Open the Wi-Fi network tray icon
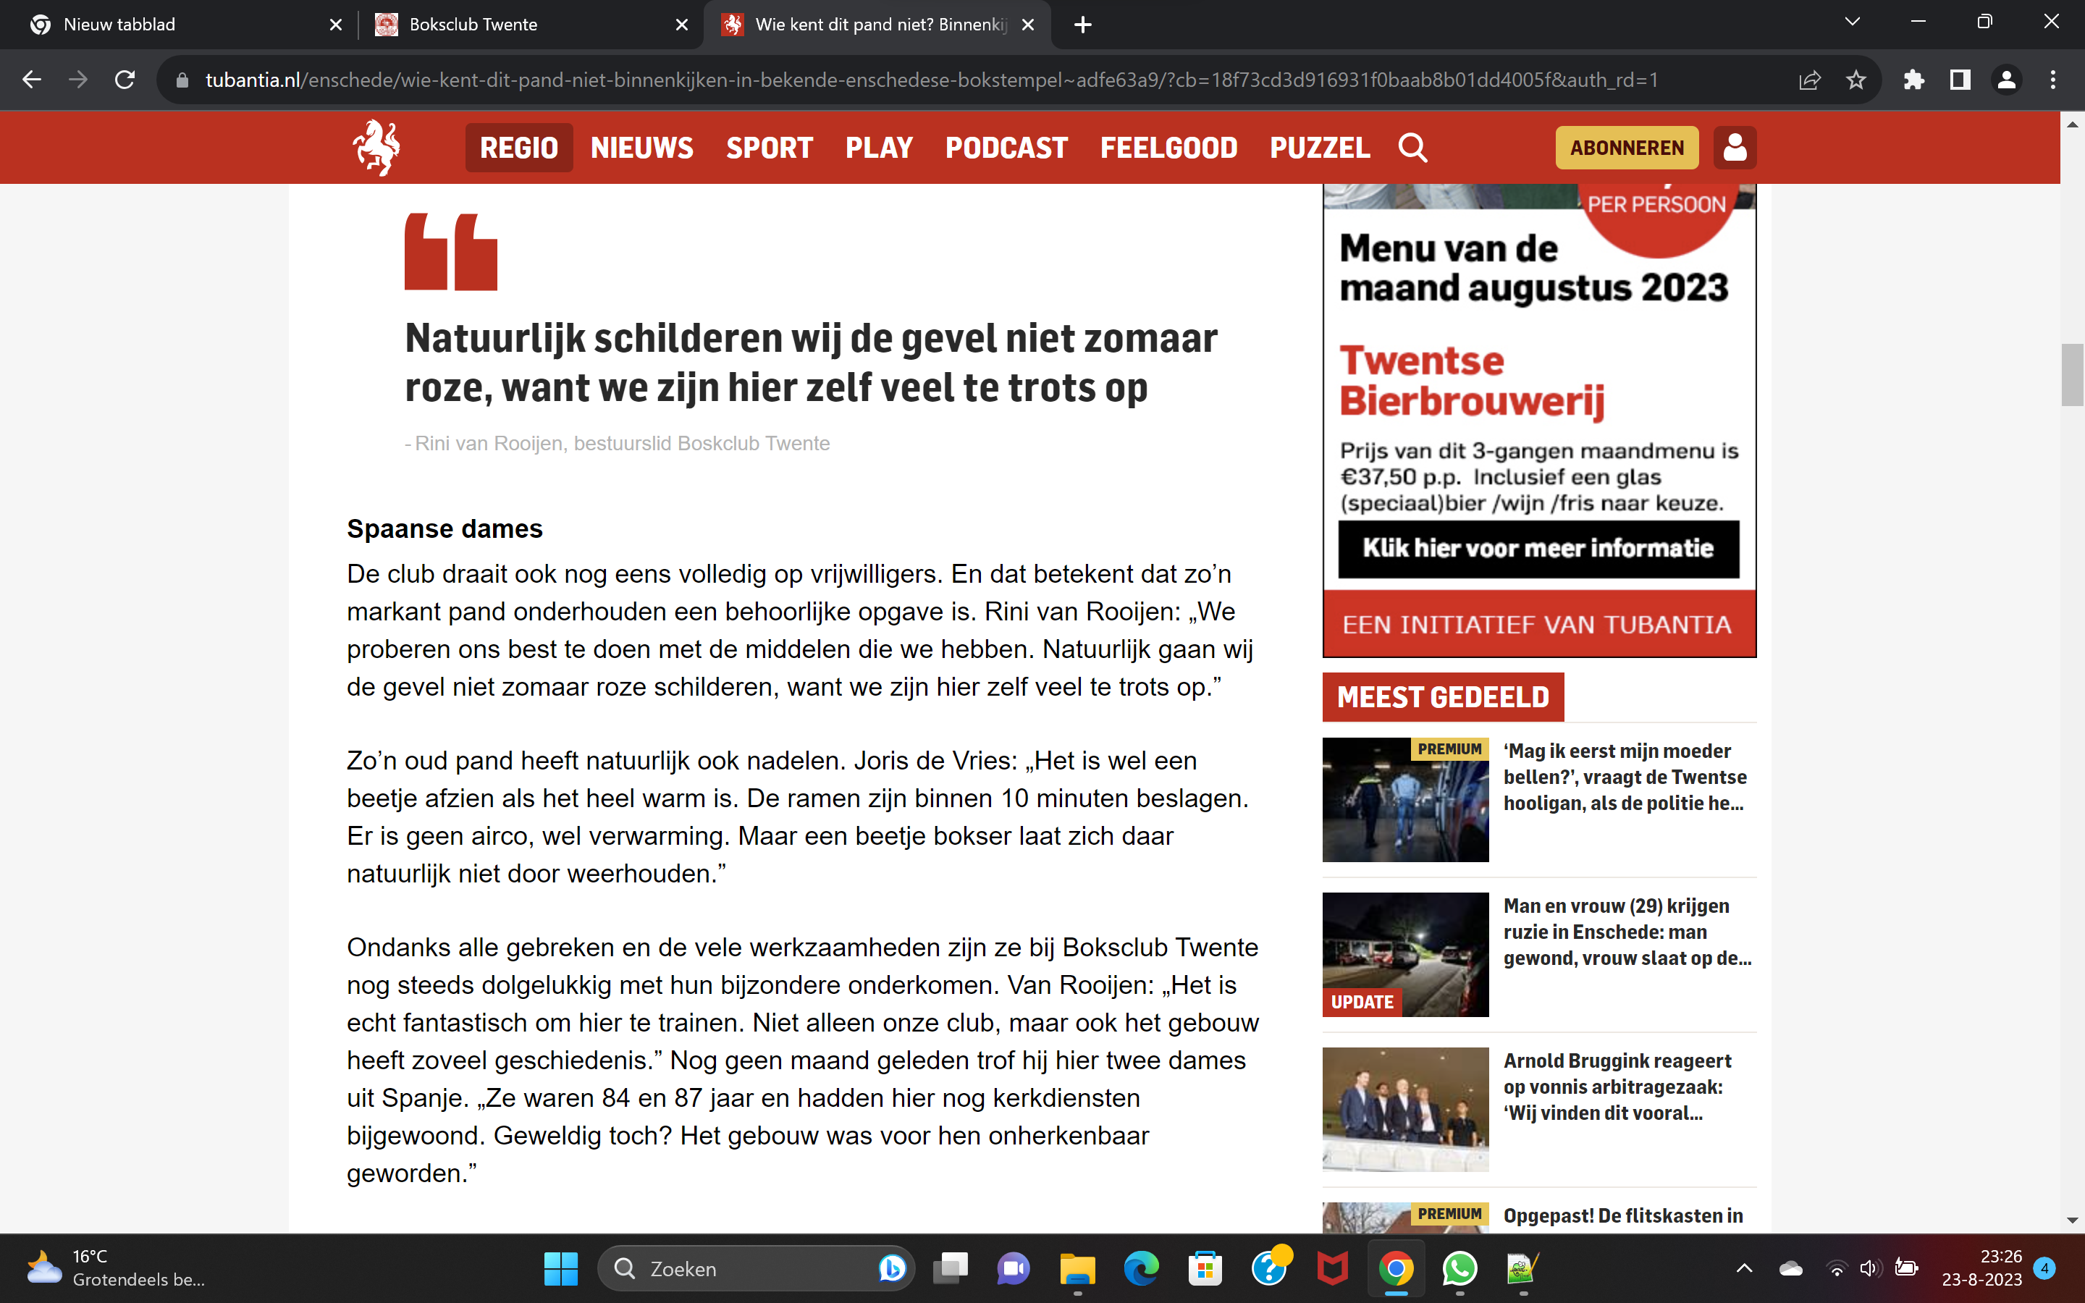Image resolution: width=2085 pixels, height=1303 pixels. coord(1836,1268)
